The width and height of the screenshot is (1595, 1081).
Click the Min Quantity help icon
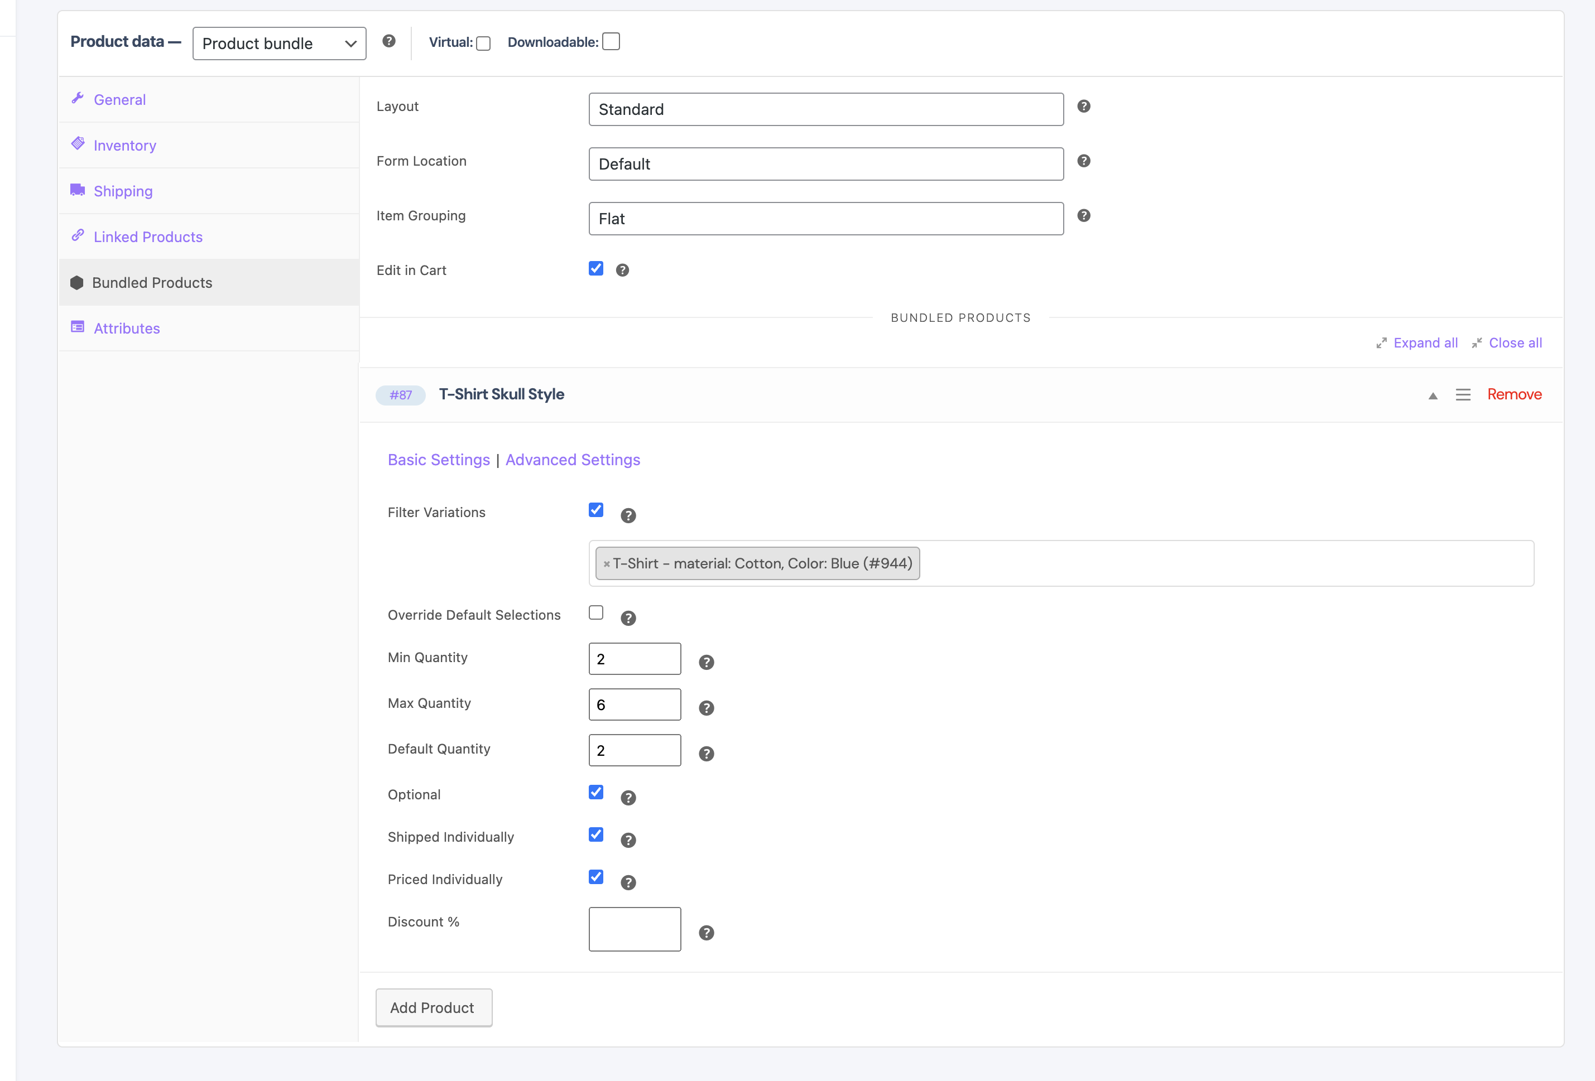[x=706, y=663]
